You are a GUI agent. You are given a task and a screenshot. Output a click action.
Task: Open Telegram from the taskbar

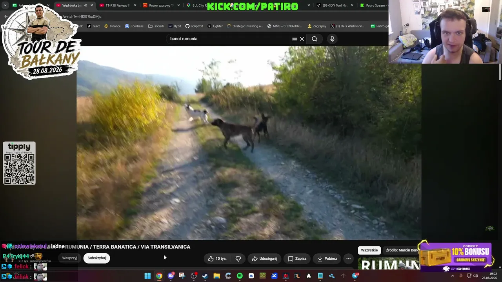[355, 276]
